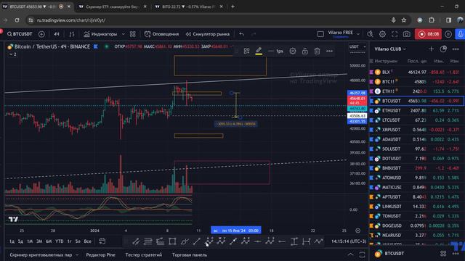Open the Симулятор рынка replay button
Screen dimensions: 465x261
[x=207, y=34]
